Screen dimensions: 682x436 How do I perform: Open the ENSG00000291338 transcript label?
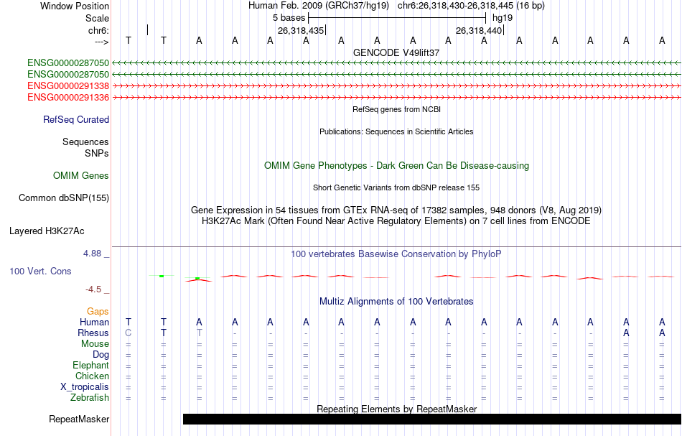pyautogui.click(x=68, y=85)
